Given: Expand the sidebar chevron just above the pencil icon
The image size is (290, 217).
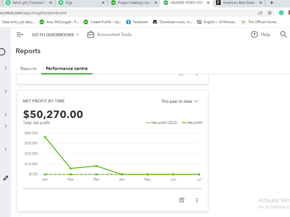Looking at the screenshot, I should coord(6,149).
